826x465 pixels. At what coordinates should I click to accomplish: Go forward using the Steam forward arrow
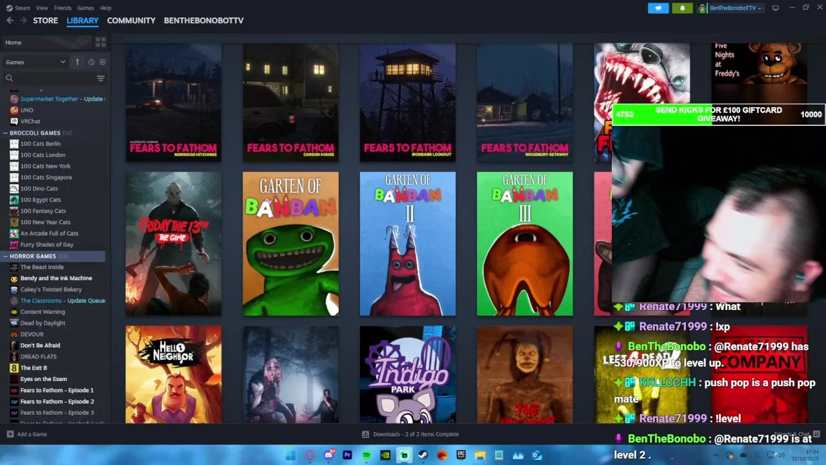pos(24,21)
